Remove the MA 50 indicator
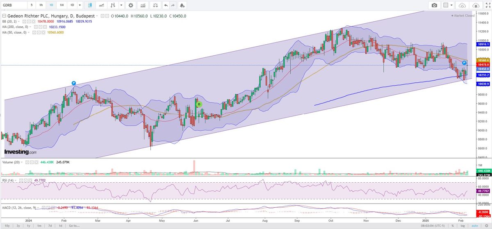 pyautogui.click(x=43, y=32)
